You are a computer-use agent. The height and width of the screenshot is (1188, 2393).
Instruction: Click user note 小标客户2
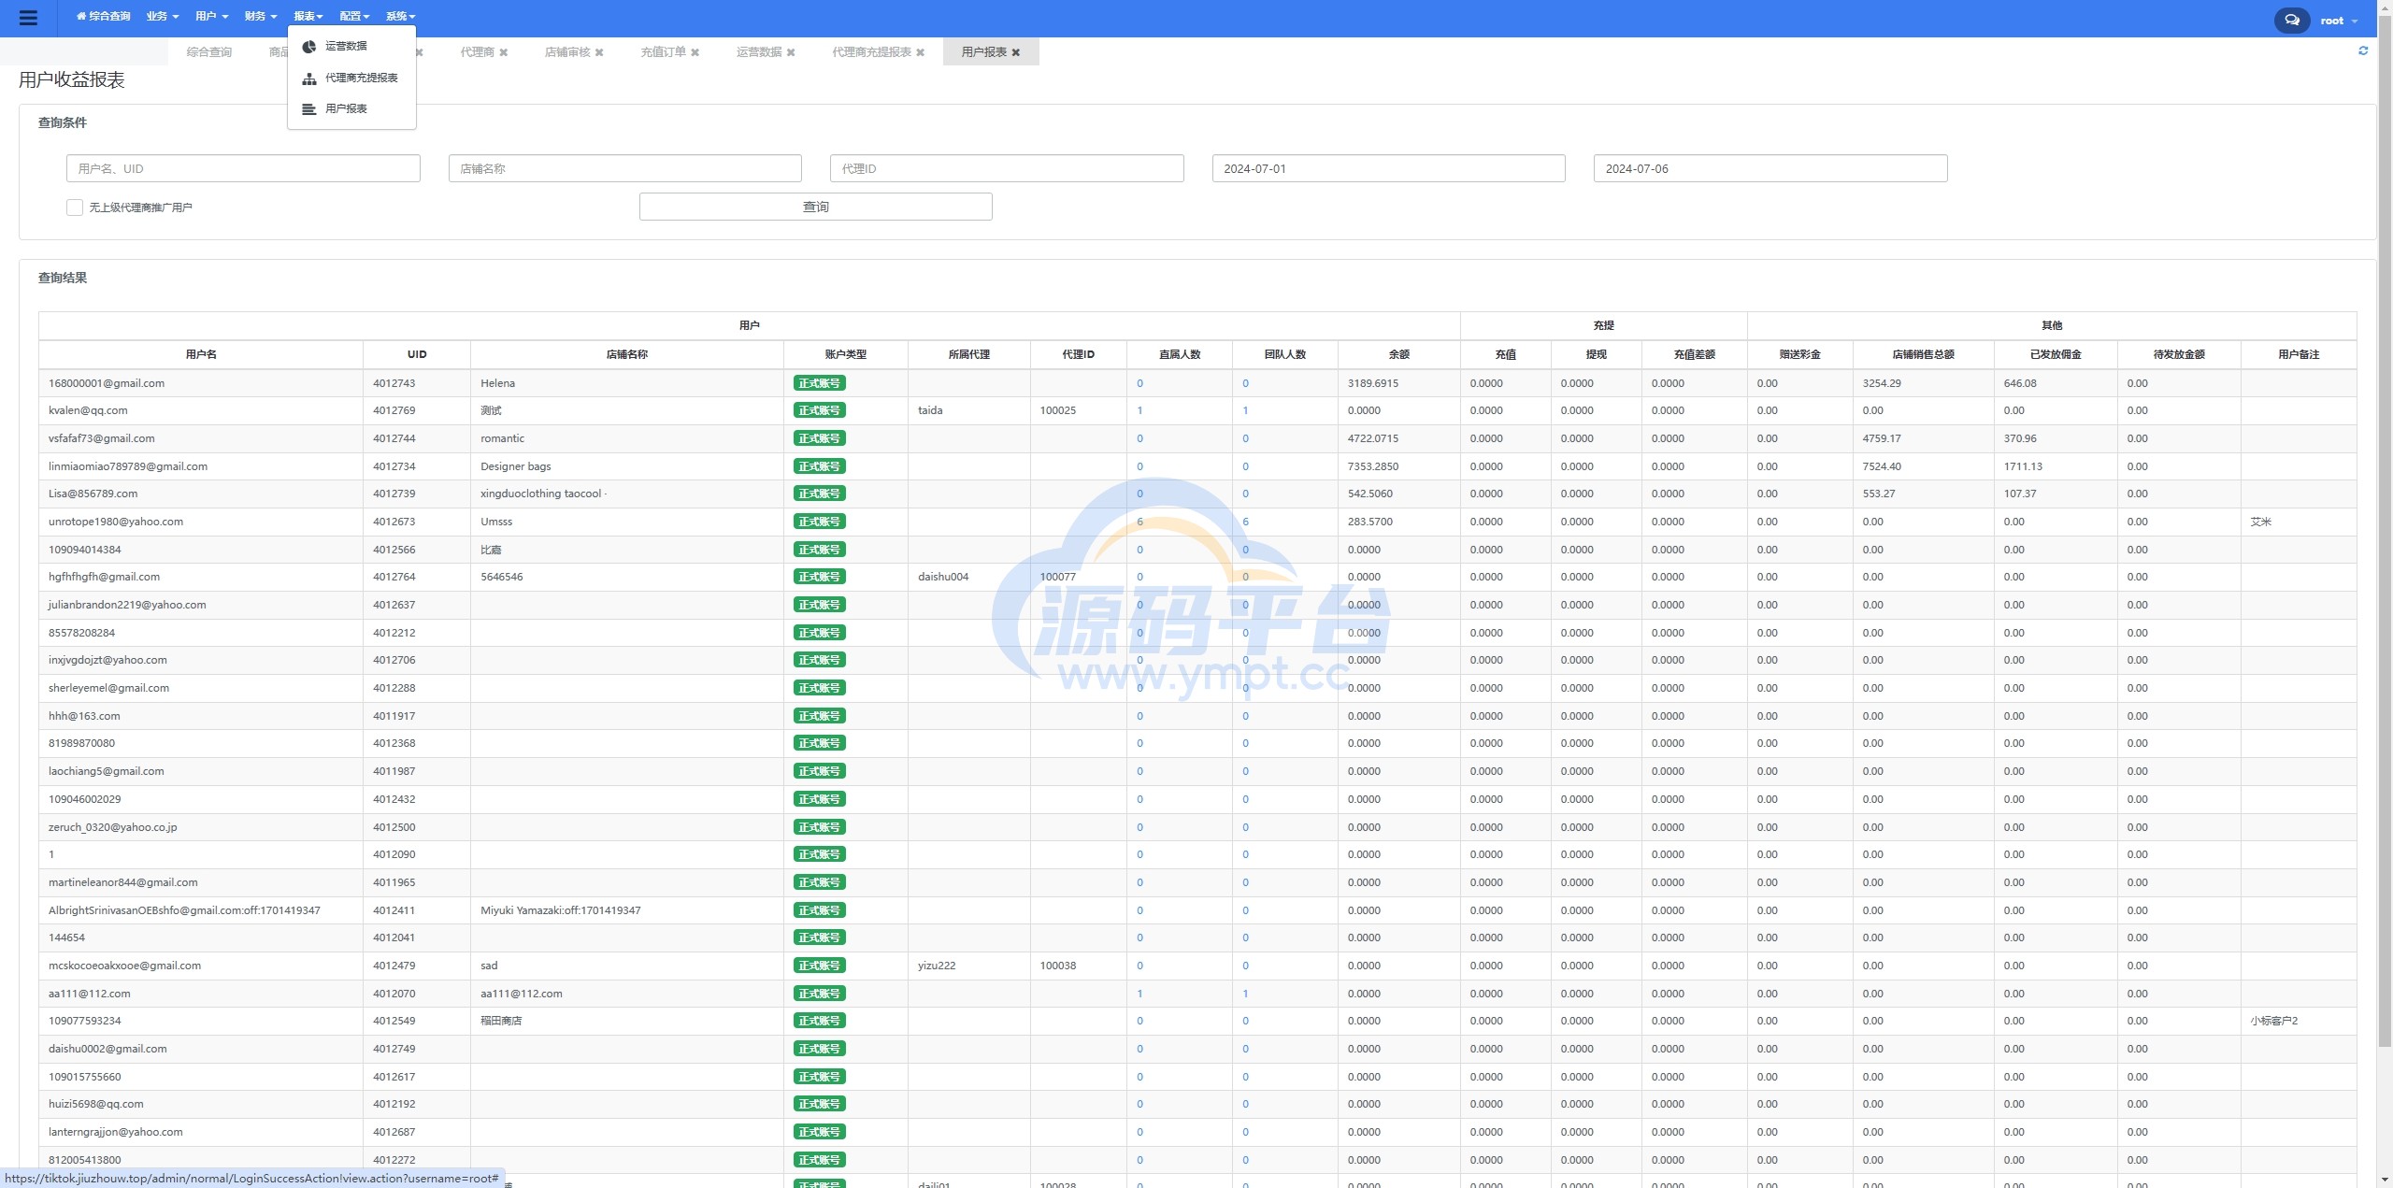pos(2274,1022)
